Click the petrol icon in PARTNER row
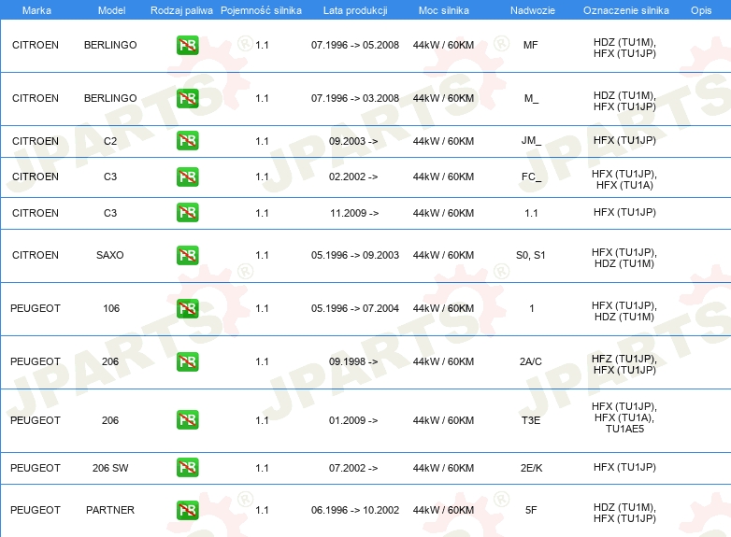731x537 pixels. [x=187, y=510]
